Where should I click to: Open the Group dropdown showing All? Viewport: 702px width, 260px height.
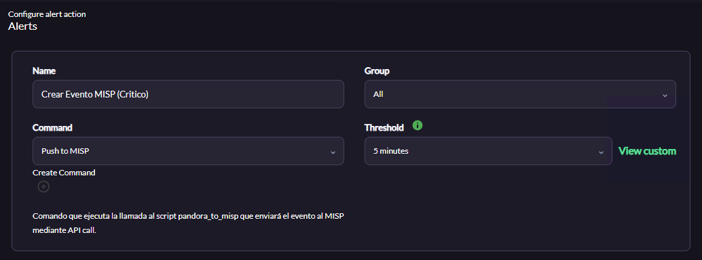coord(520,94)
